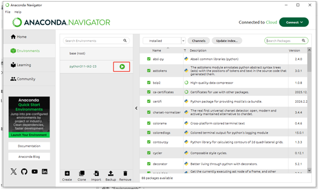The height and width of the screenshot is (190, 319).
Task: Click the Update index button
Action: coord(227,41)
